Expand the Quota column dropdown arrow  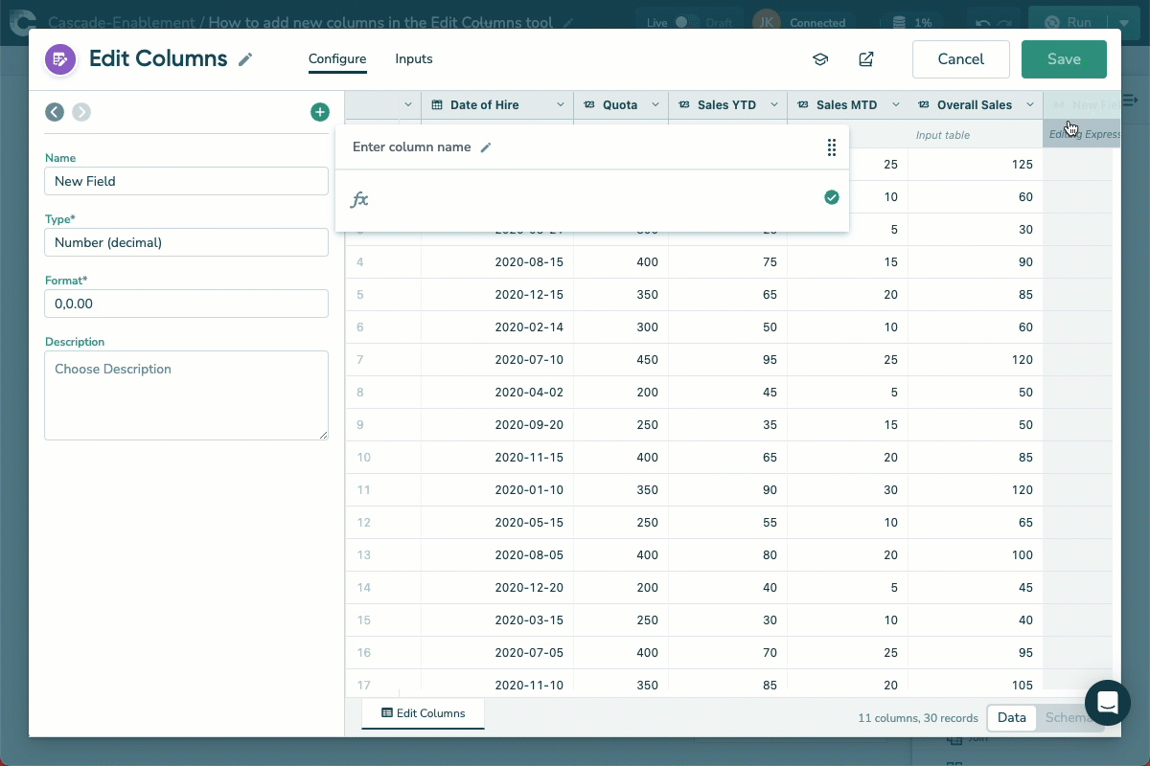[x=655, y=105]
